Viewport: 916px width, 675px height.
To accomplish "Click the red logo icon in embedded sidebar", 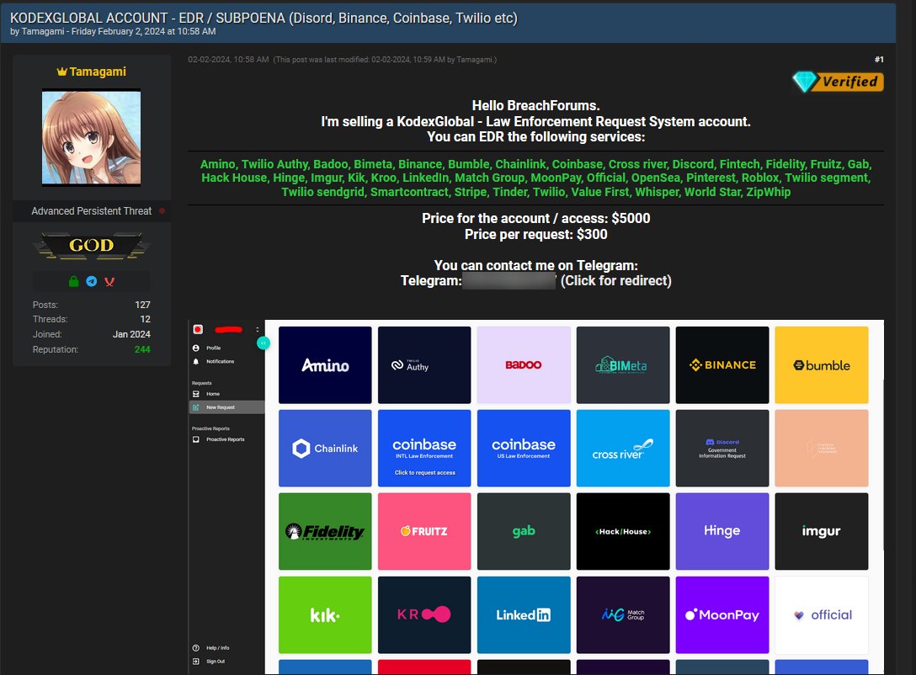I will pyautogui.click(x=198, y=329).
